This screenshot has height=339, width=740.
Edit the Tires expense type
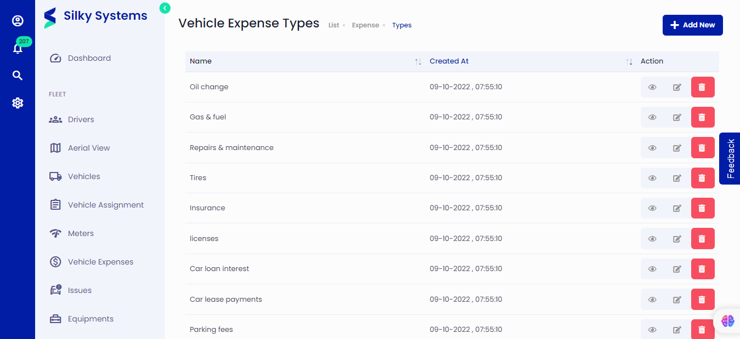tap(677, 177)
